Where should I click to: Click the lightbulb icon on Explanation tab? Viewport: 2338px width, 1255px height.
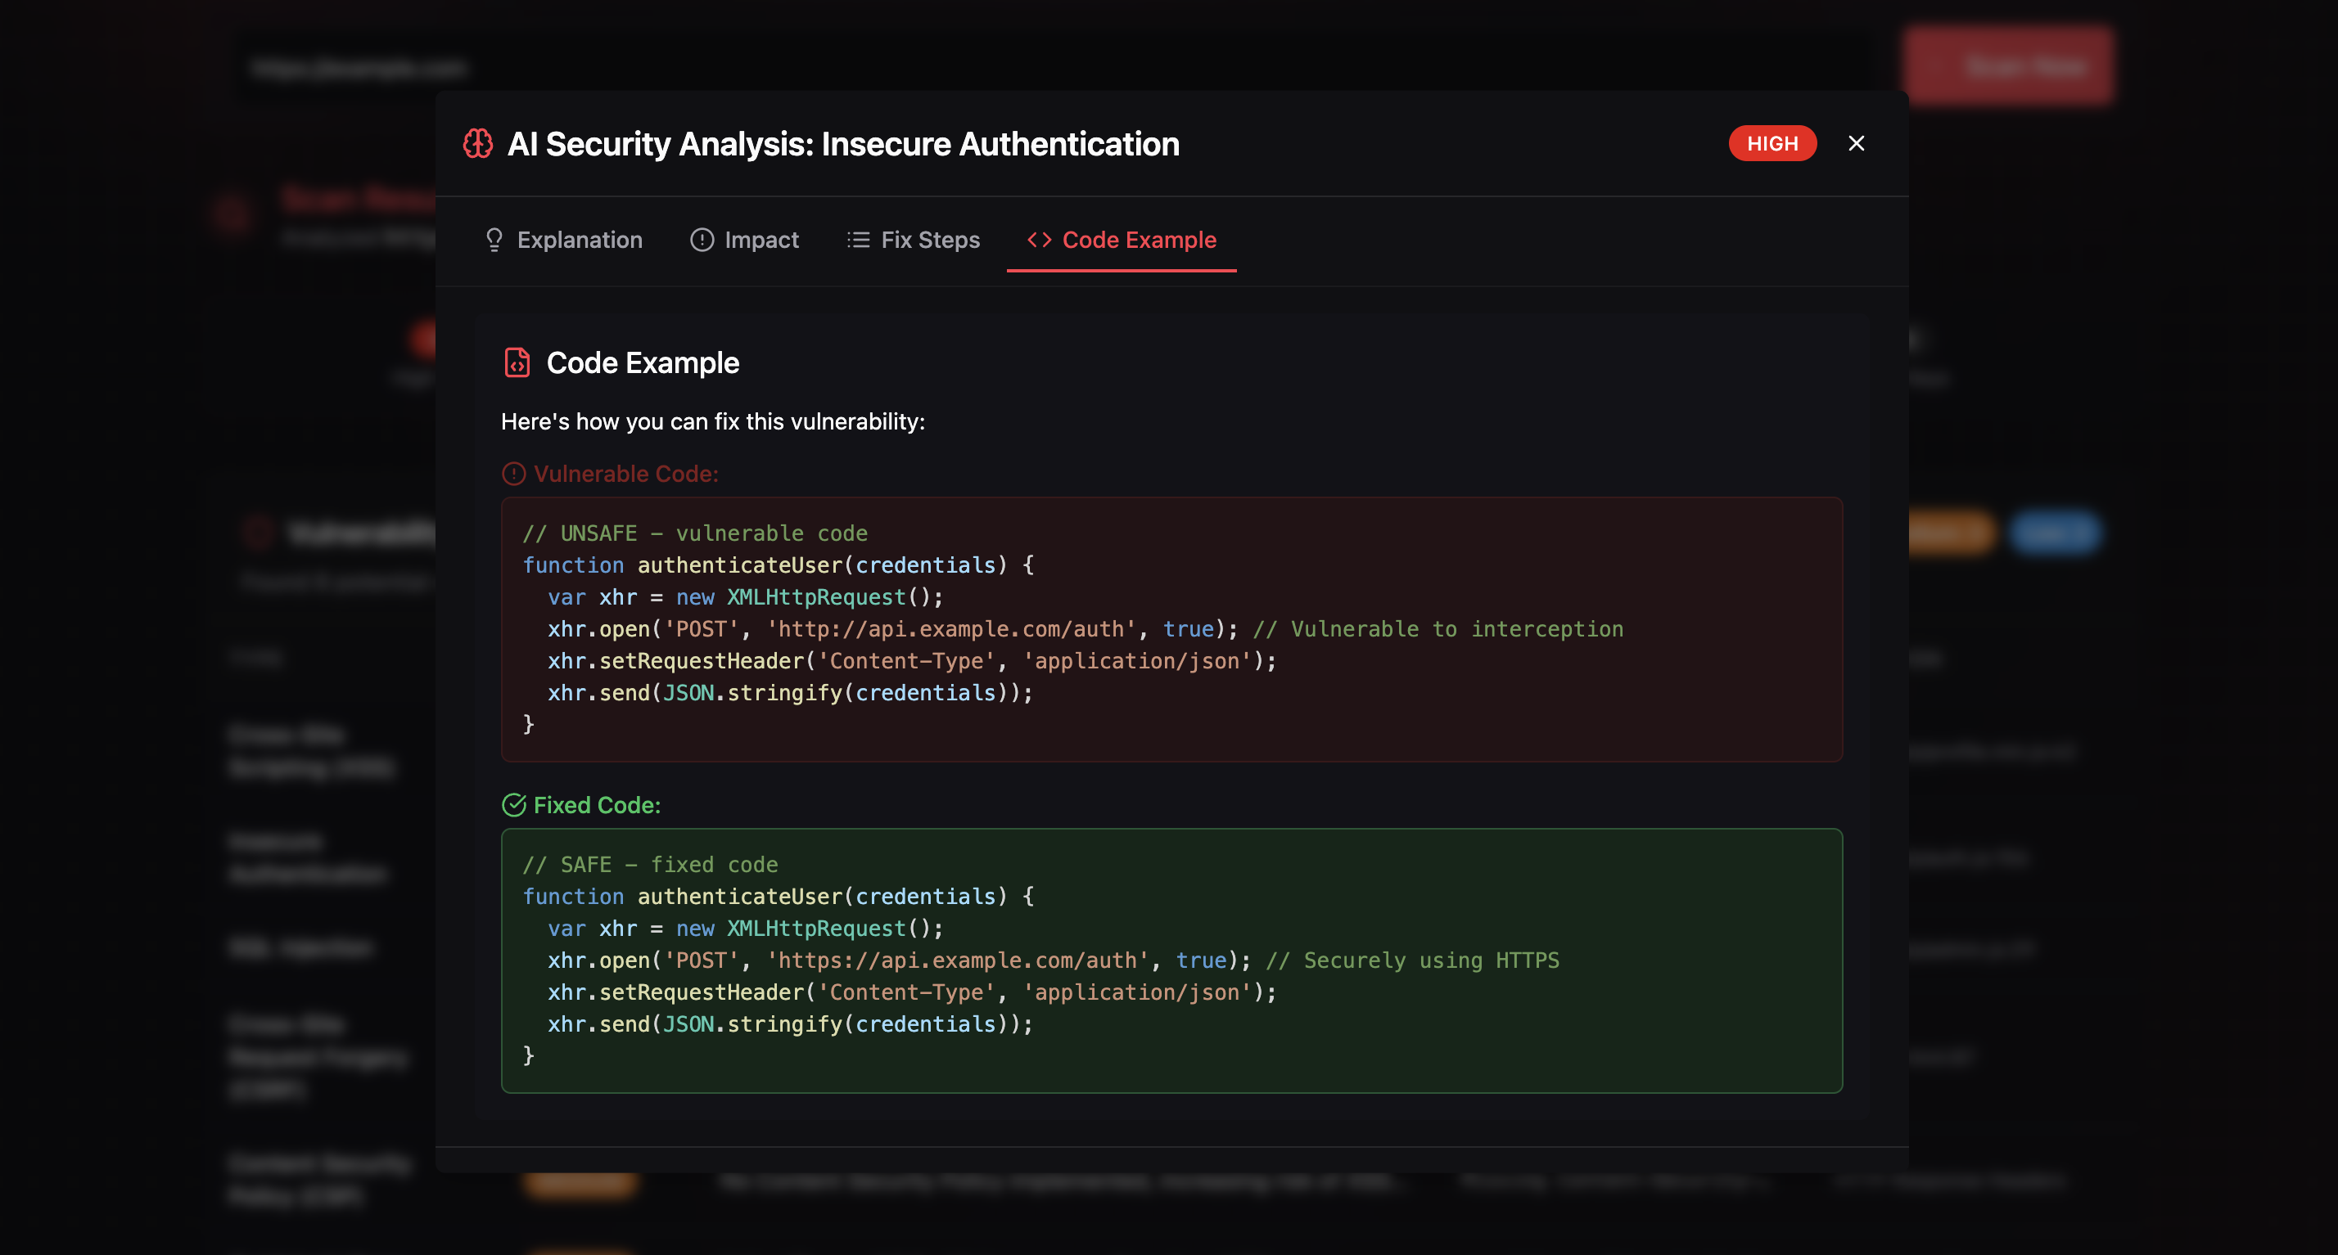click(494, 240)
